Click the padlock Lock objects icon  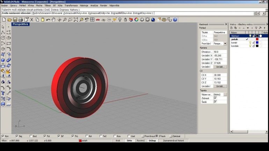125,20
